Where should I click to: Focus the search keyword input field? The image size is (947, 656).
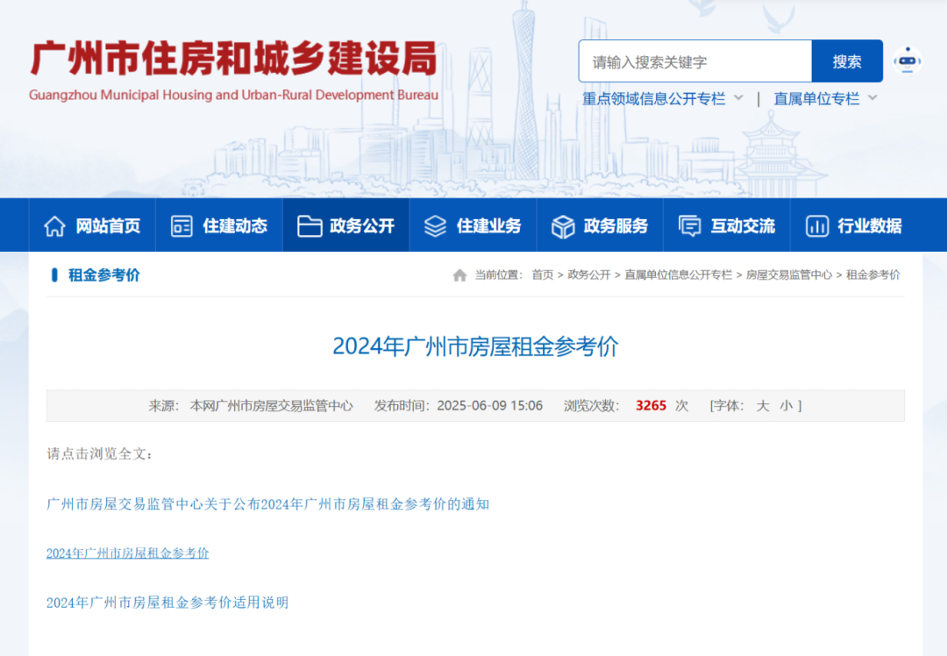tap(694, 61)
